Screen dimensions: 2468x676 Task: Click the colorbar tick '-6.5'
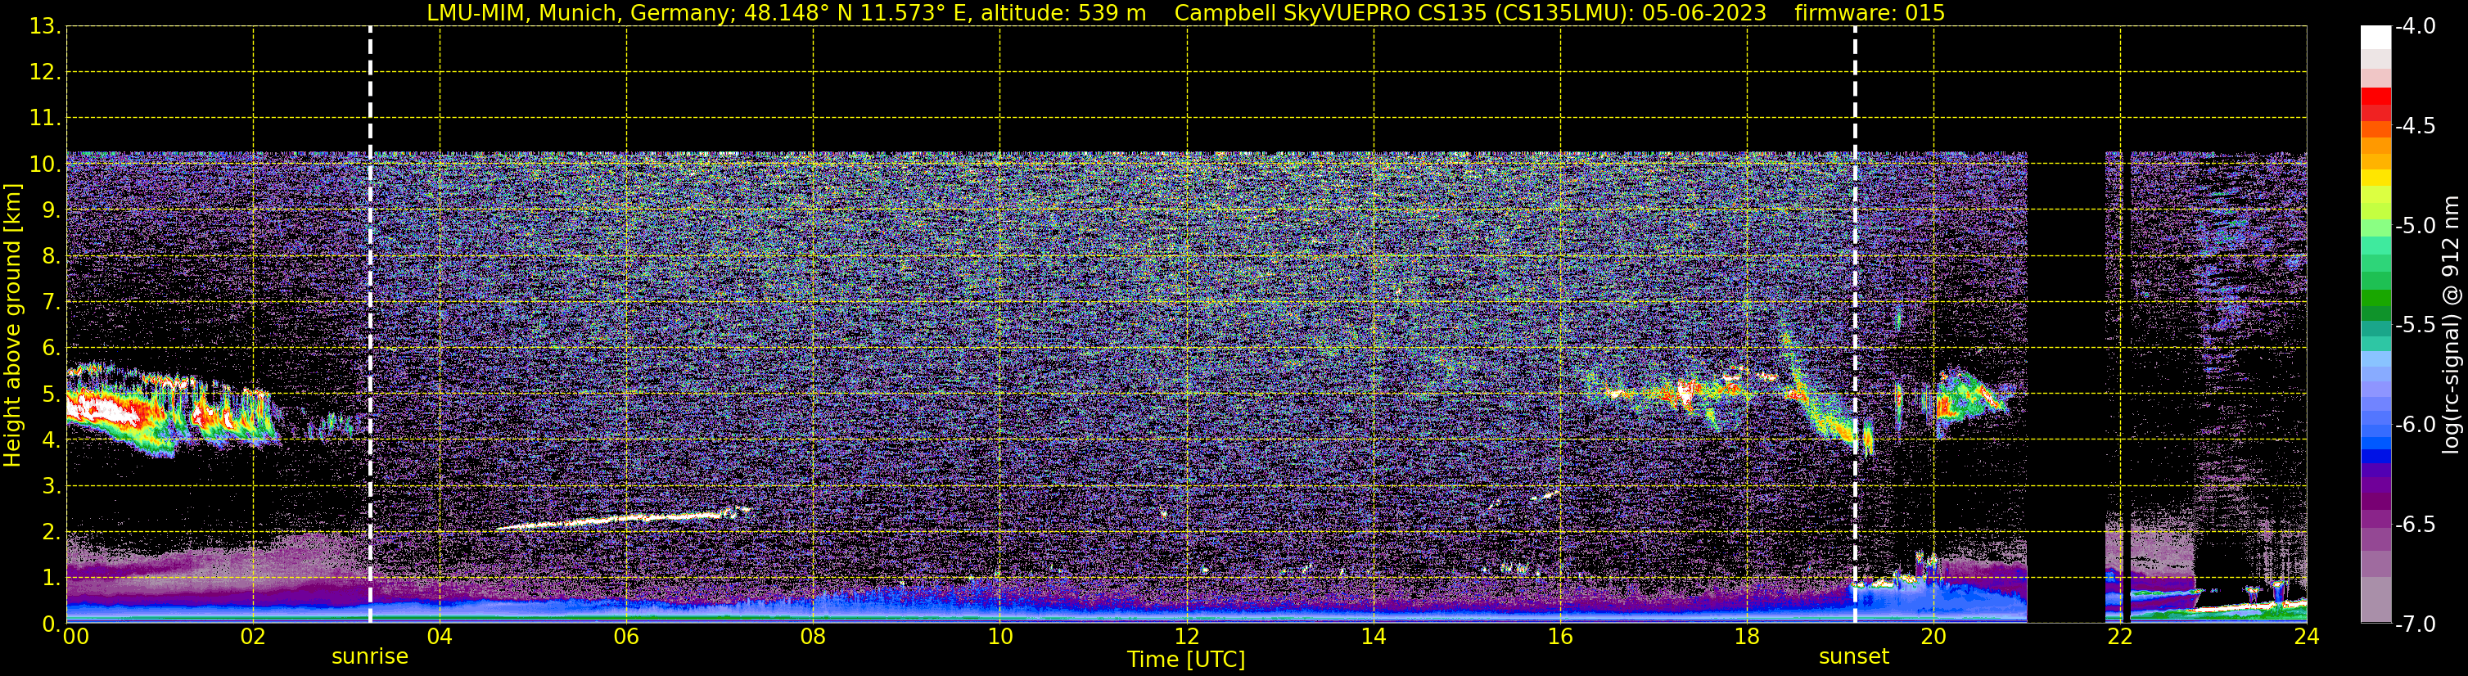(2416, 525)
